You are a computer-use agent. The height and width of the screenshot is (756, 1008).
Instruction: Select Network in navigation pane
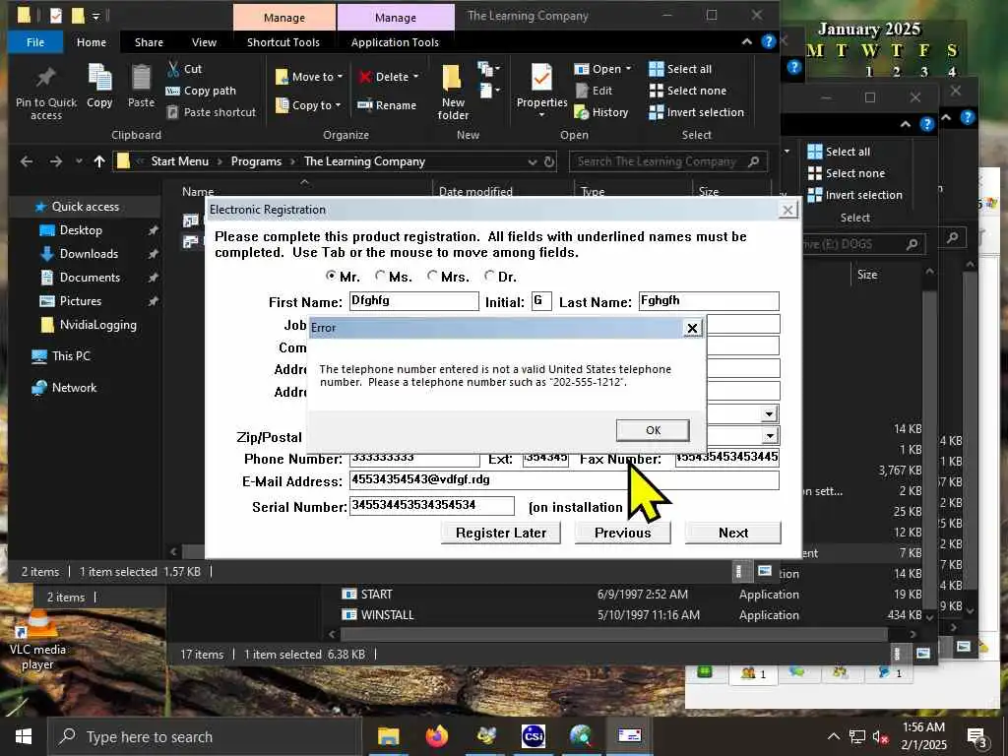74,388
